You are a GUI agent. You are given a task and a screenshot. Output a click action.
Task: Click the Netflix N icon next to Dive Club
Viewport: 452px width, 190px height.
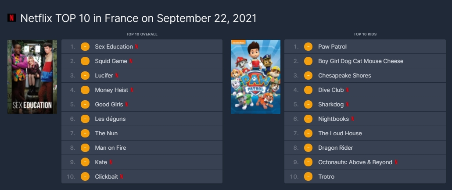coord(348,90)
